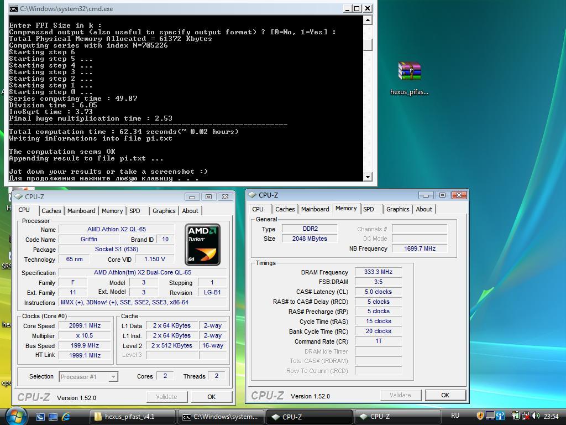The width and height of the screenshot is (566, 425).
Task: Minimize the right CPU-Z window
Action: (x=426, y=195)
